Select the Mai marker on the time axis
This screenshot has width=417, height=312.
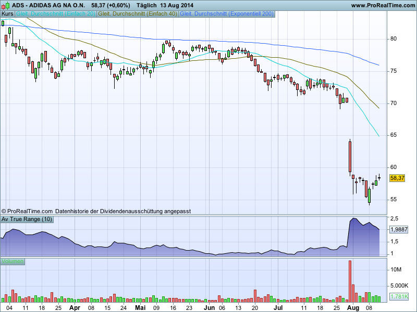click(x=140, y=307)
